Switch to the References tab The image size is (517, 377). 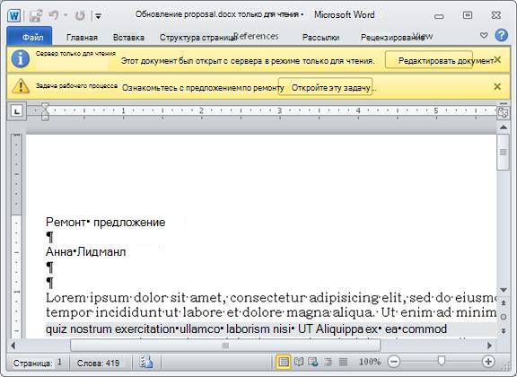coord(257,36)
